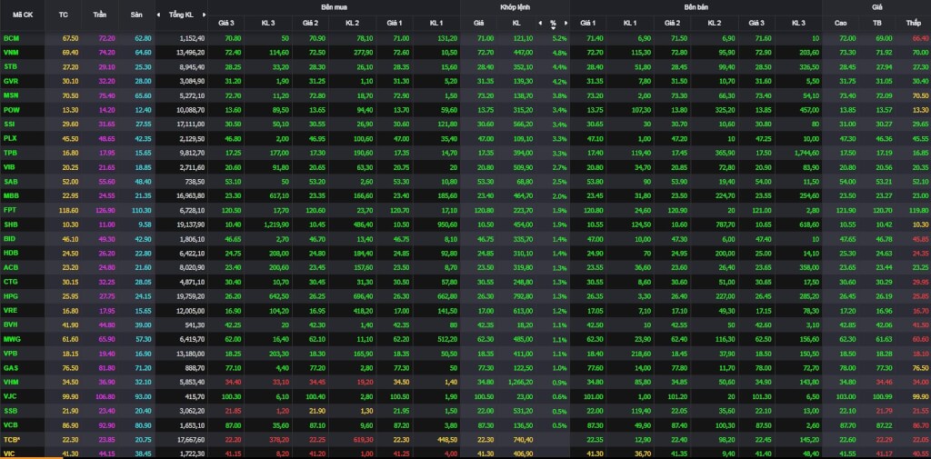Select the BID ticker symbol
This screenshot has height=459, width=931.
coord(10,239)
